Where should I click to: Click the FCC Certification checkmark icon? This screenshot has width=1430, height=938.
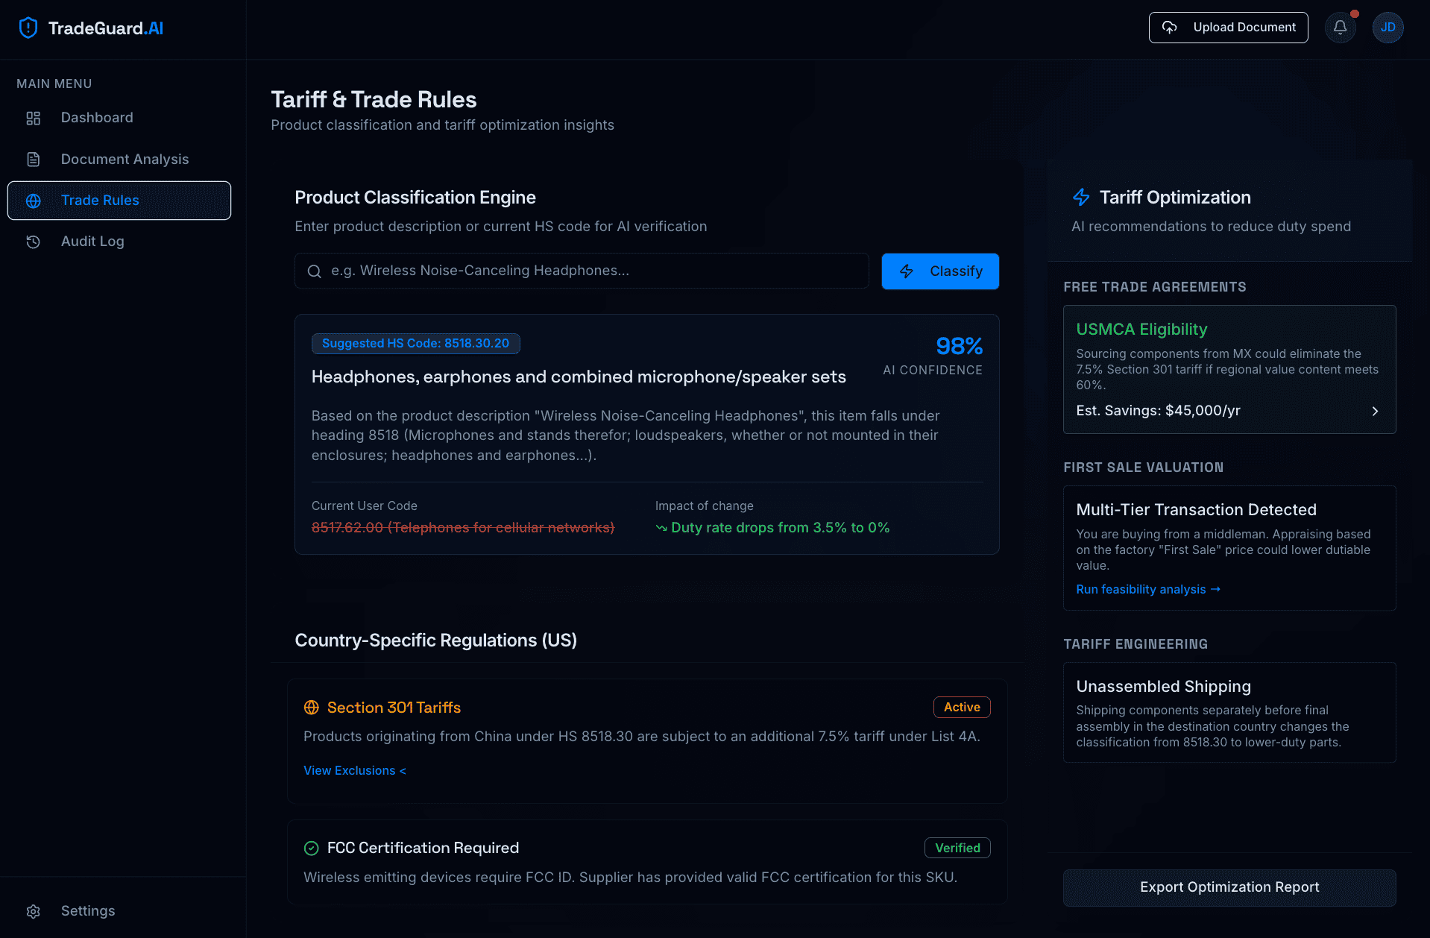[x=312, y=848]
